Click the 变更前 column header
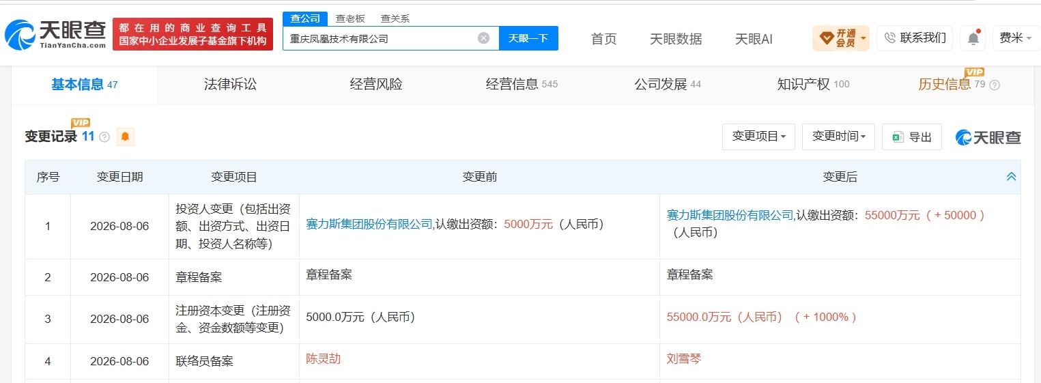The height and width of the screenshot is (383, 1041). pyautogui.click(x=479, y=178)
